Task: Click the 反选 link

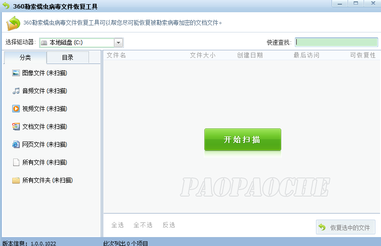Action: coord(169,225)
